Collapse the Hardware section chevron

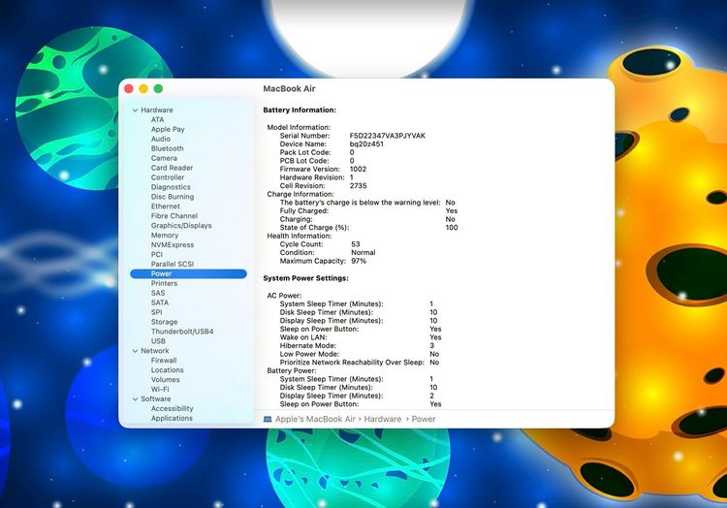pos(135,111)
